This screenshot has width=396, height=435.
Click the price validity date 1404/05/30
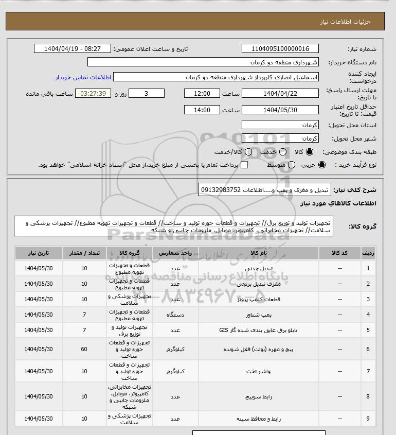tap(280, 110)
